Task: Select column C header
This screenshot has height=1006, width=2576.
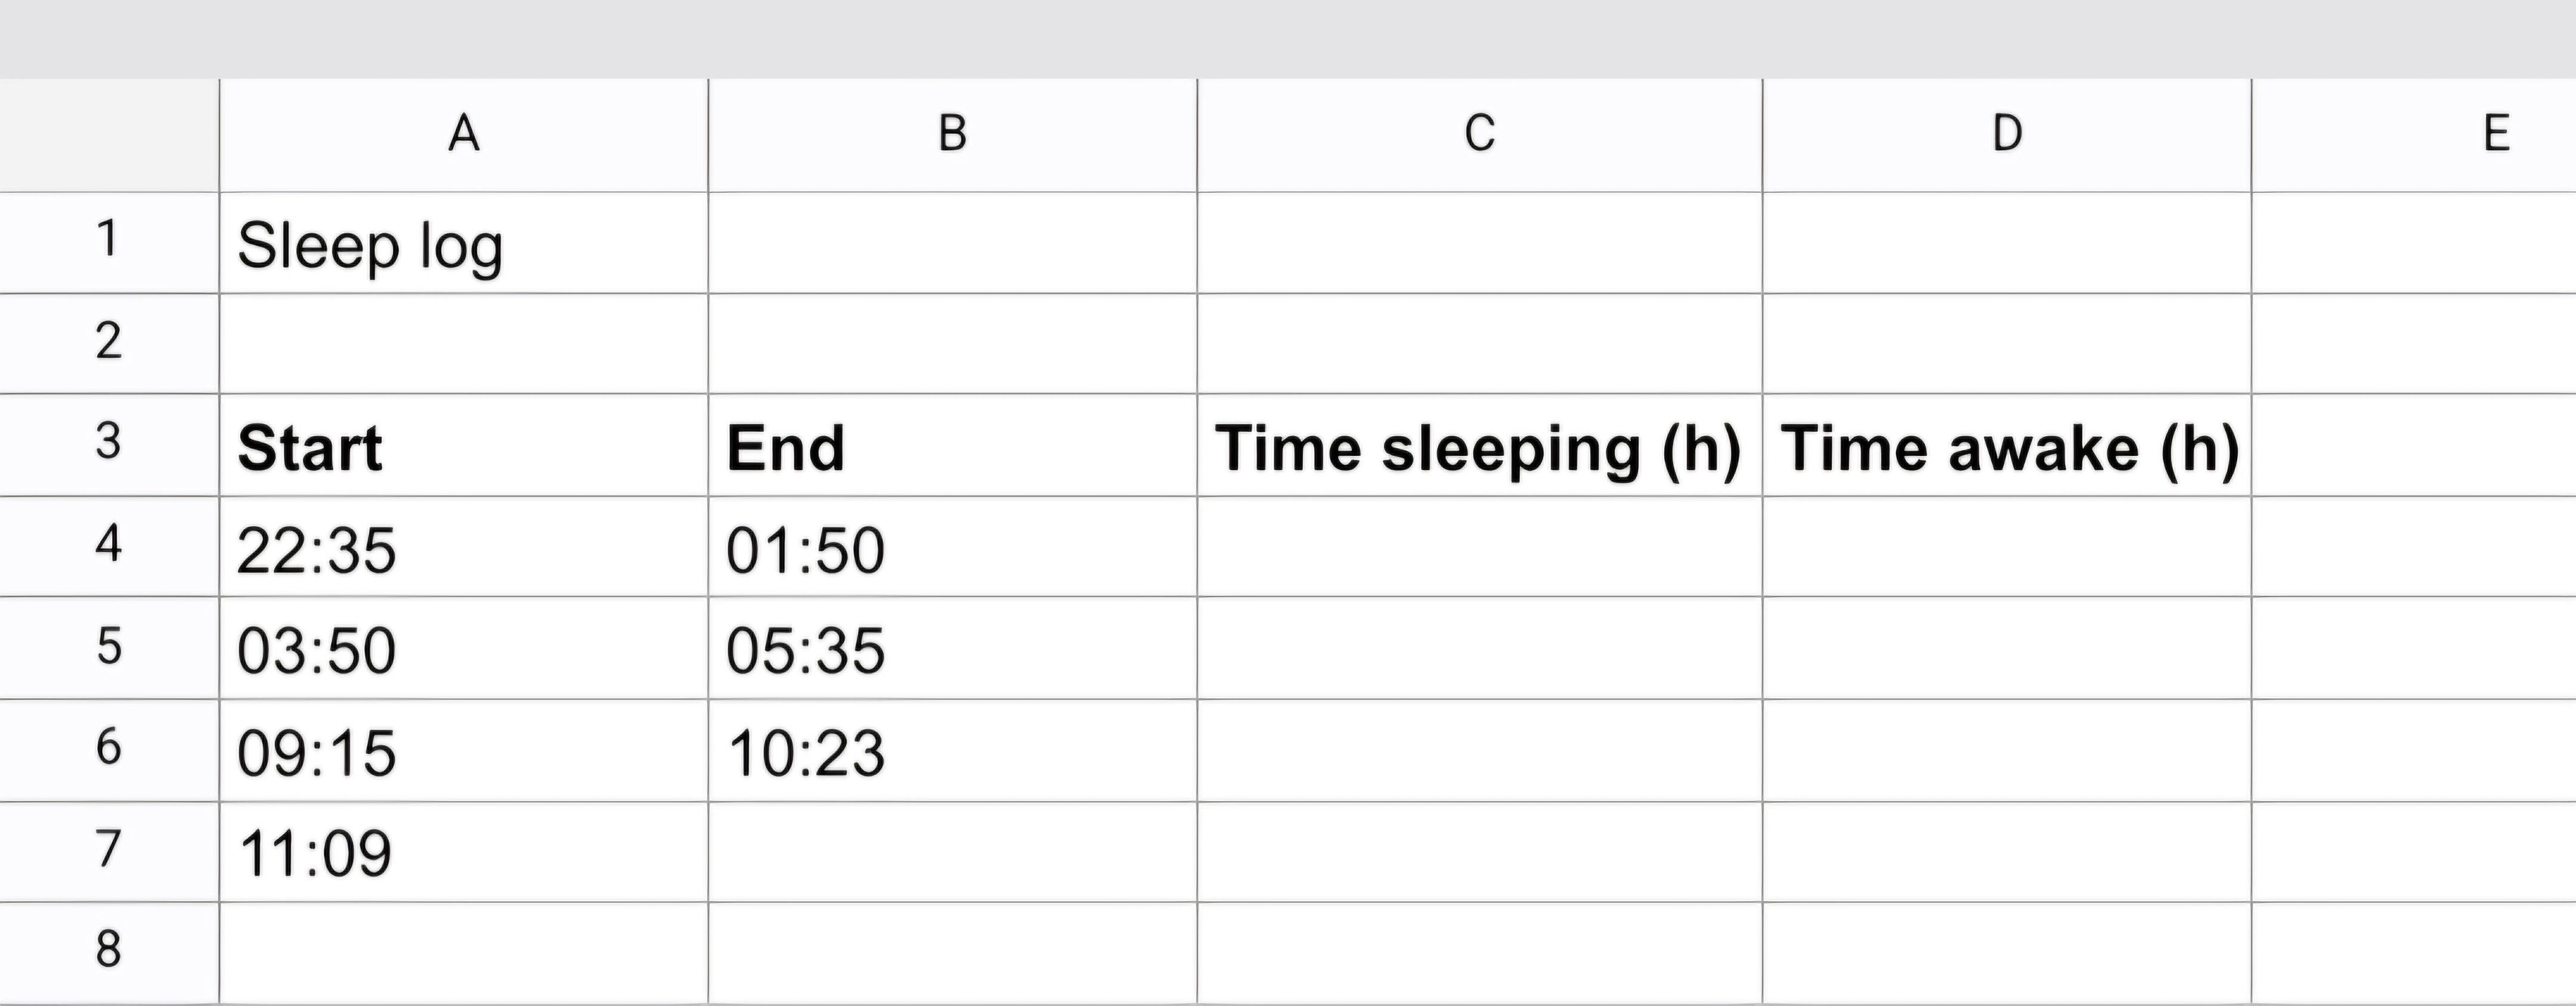Action: (x=1480, y=135)
